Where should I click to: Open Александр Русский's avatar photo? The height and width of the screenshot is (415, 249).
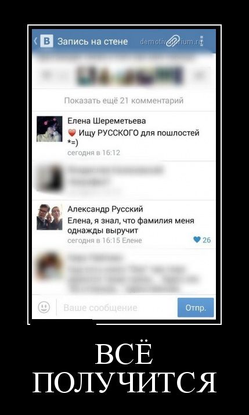(49, 217)
